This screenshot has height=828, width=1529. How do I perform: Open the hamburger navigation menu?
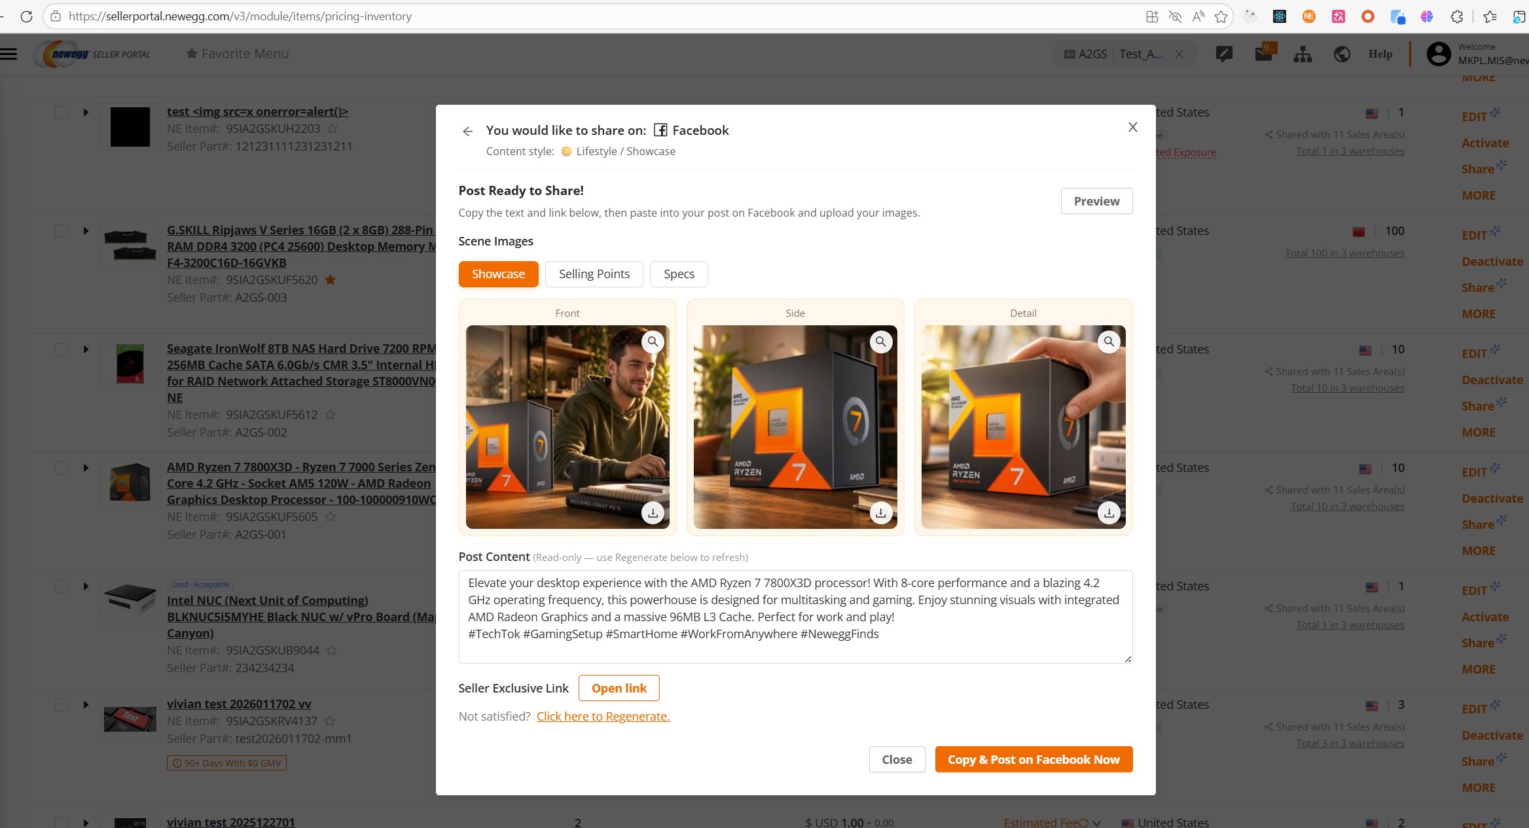coord(9,54)
